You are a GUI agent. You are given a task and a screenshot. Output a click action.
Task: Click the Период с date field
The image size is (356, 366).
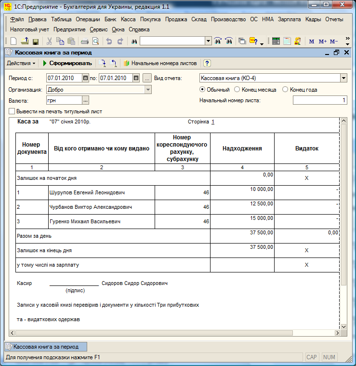coord(65,78)
